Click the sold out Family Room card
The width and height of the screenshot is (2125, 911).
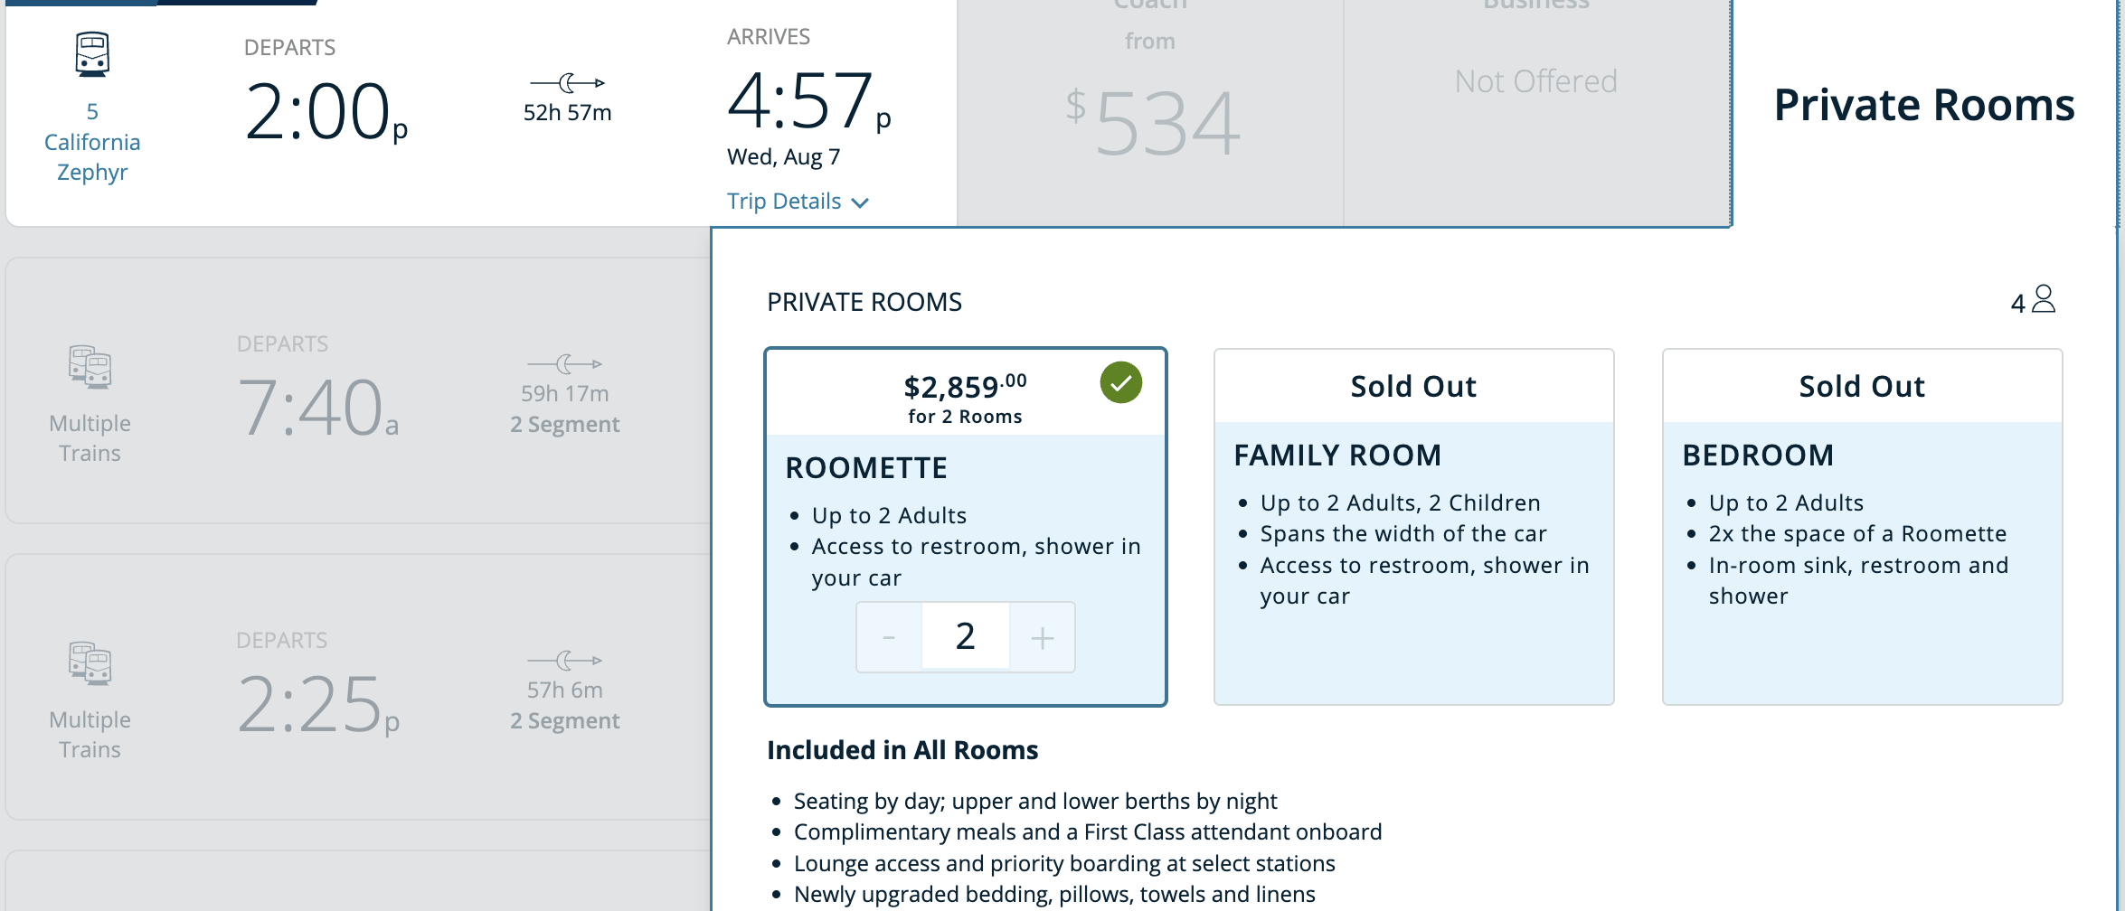(x=1414, y=527)
